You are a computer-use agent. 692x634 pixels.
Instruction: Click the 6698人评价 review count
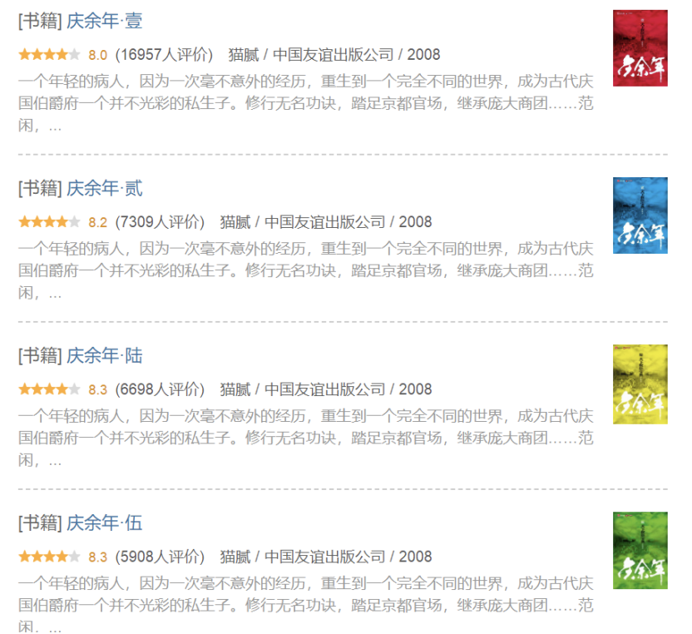pyautogui.click(x=160, y=389)
